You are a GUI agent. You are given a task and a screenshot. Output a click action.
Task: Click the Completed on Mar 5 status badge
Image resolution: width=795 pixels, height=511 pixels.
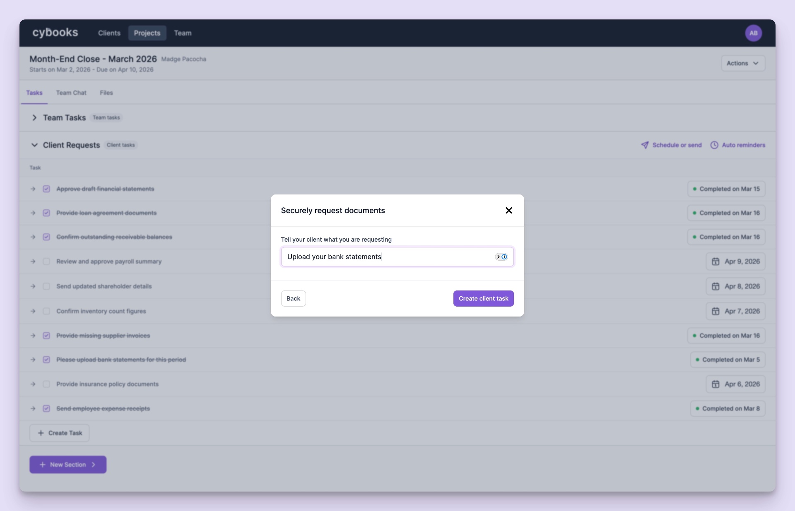click(x=728, y=360)
